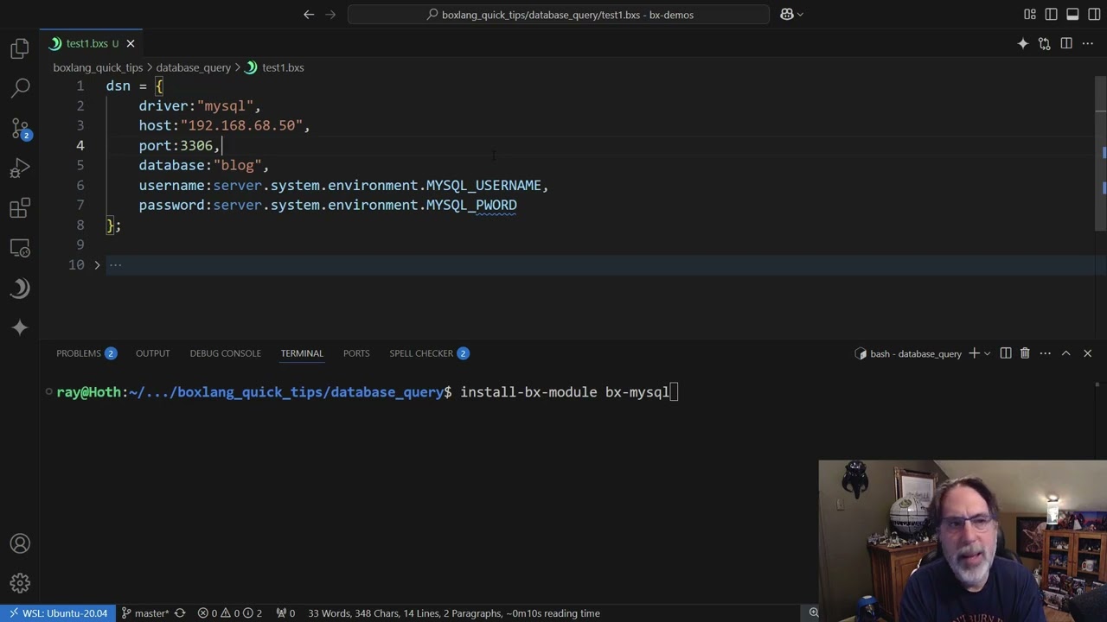
Task: Open the Copilot chat dropdown arrow
Action: (x=800, y=15)
